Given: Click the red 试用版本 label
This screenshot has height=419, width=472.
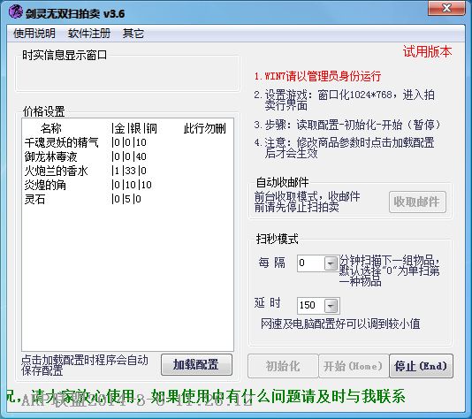Looking at the screenshot, I should pos(428,51).
